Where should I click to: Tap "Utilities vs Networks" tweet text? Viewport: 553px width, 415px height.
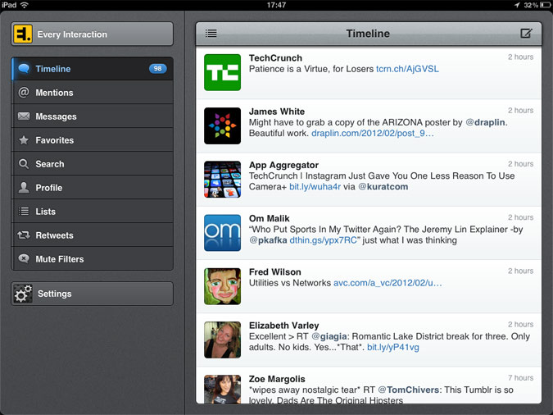(x=290, y=283)
